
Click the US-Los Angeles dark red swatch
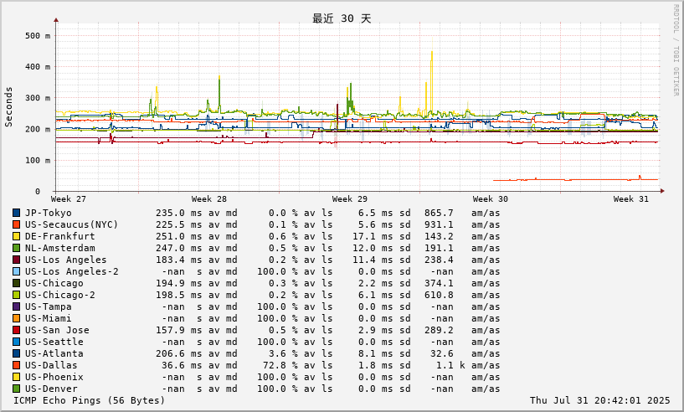coord(16,260)
